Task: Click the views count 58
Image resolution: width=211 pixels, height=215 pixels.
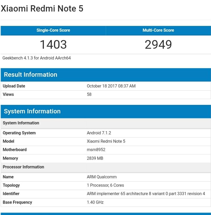Action: 89,95
